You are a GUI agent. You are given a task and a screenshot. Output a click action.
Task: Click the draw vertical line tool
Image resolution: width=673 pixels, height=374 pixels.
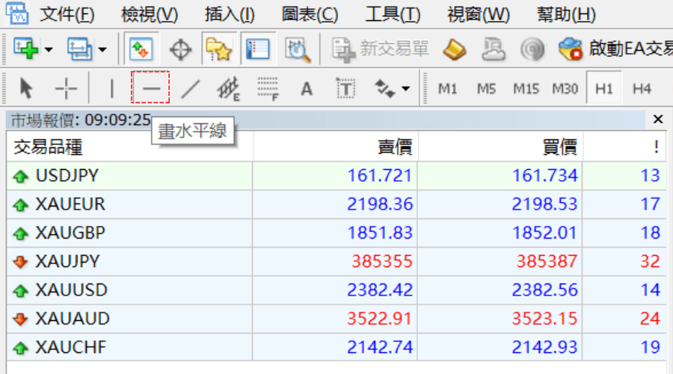coord(112,89)
